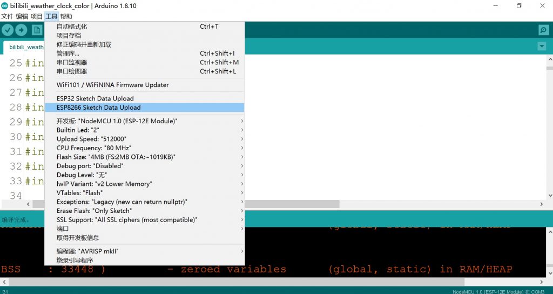Select 自动格式化 auto format entry

[72, 26]
